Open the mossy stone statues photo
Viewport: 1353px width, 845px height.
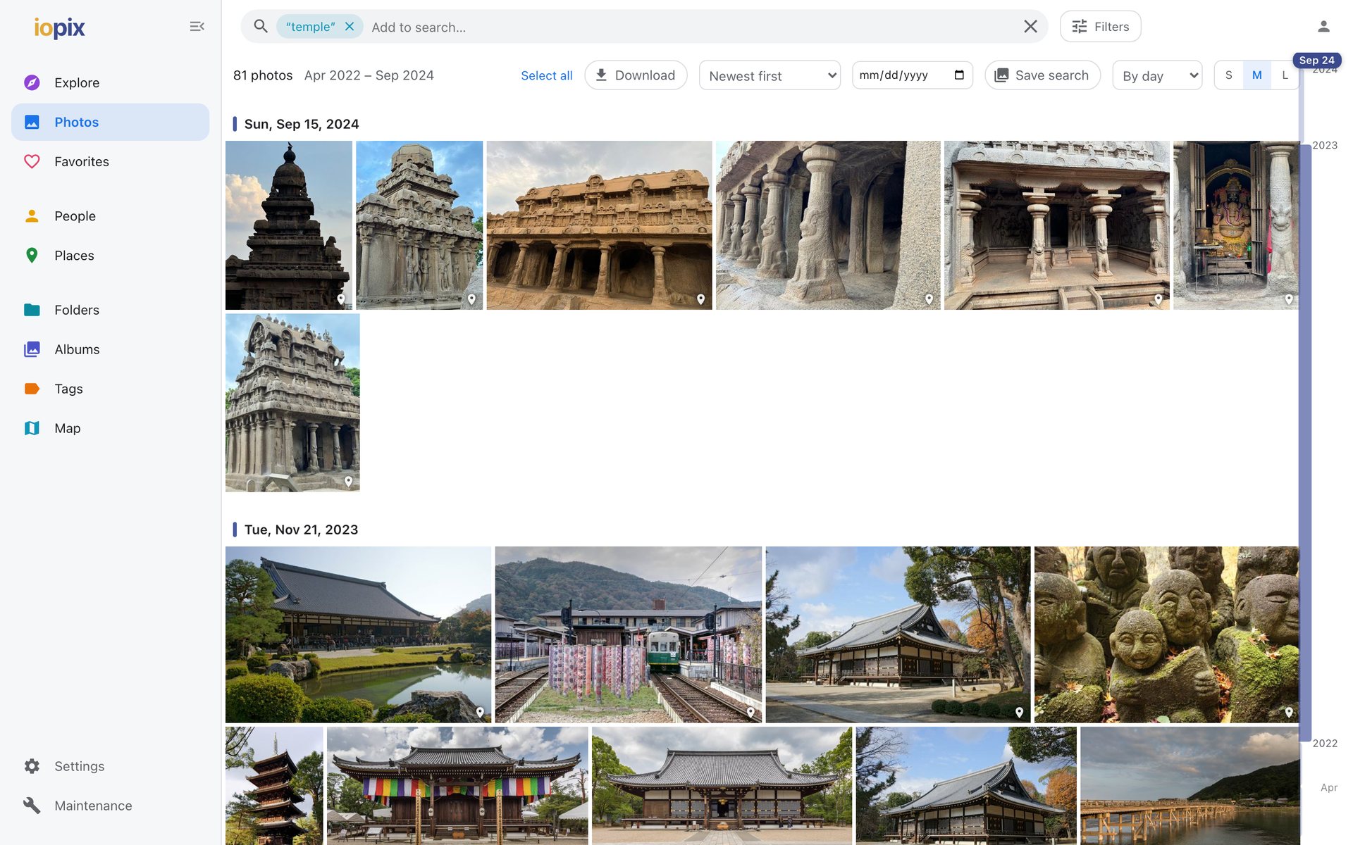tap(1166, 634)
